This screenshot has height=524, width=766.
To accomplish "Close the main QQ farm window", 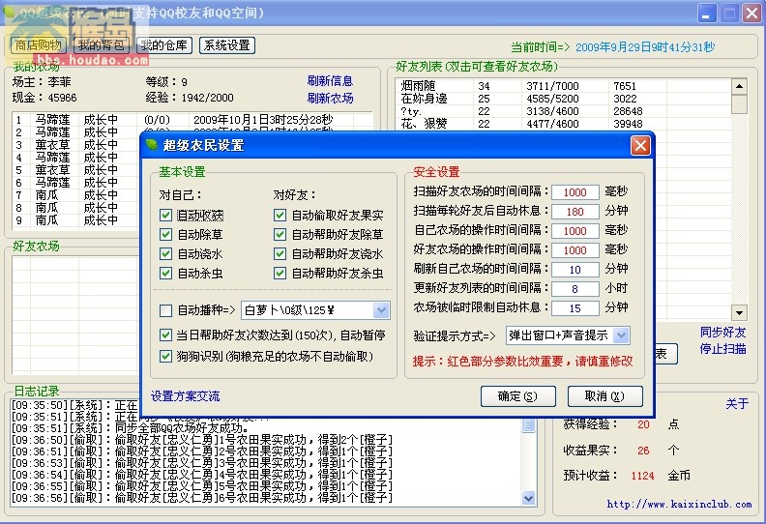I will pyautogui.click(x=751, y=13).
